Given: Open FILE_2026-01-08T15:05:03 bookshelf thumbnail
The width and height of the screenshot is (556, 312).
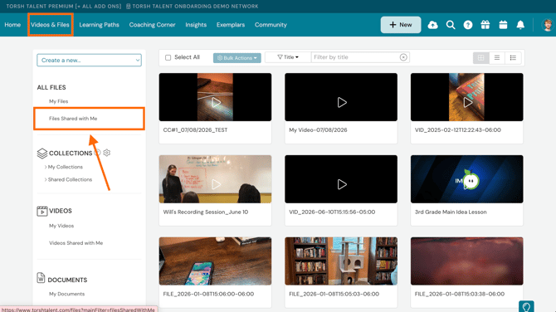Looking at the screenshot, I should (341, 261).
